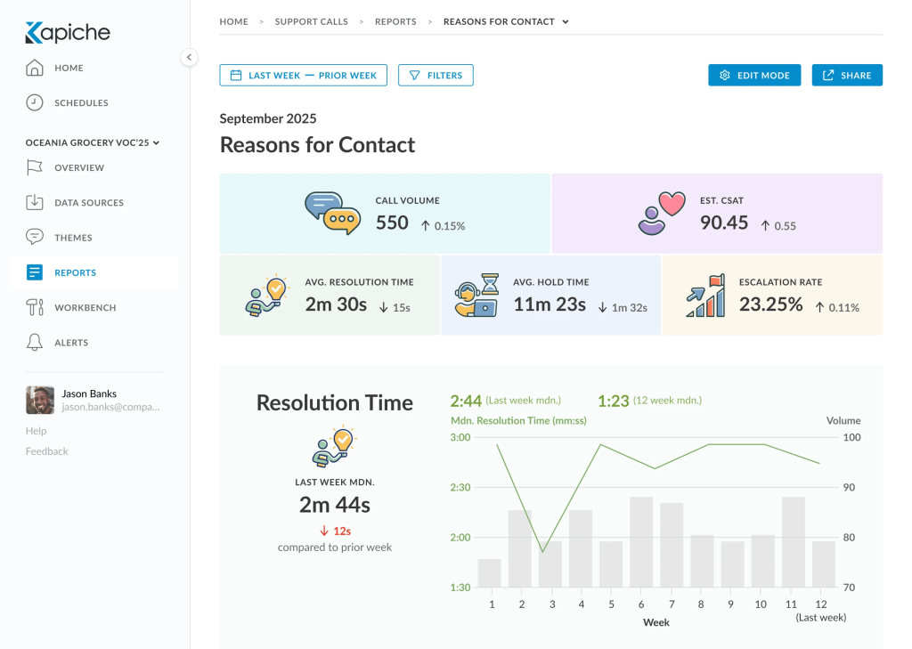912x649 pixels.
Task: Click the Reports breadcrumb link
Action: pyautogui.click(x=395, y=21)
